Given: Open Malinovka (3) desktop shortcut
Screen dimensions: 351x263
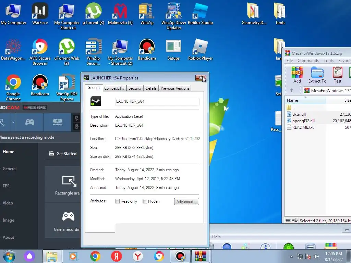Looking at the screenshot, I should [x=120, y=13].
